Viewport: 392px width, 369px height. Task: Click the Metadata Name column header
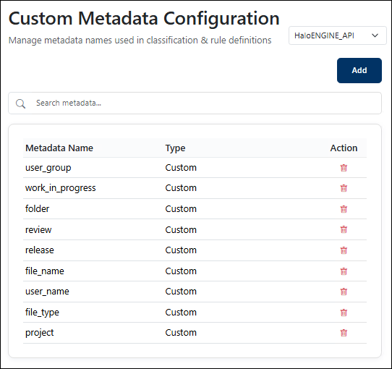pos(59,148)
